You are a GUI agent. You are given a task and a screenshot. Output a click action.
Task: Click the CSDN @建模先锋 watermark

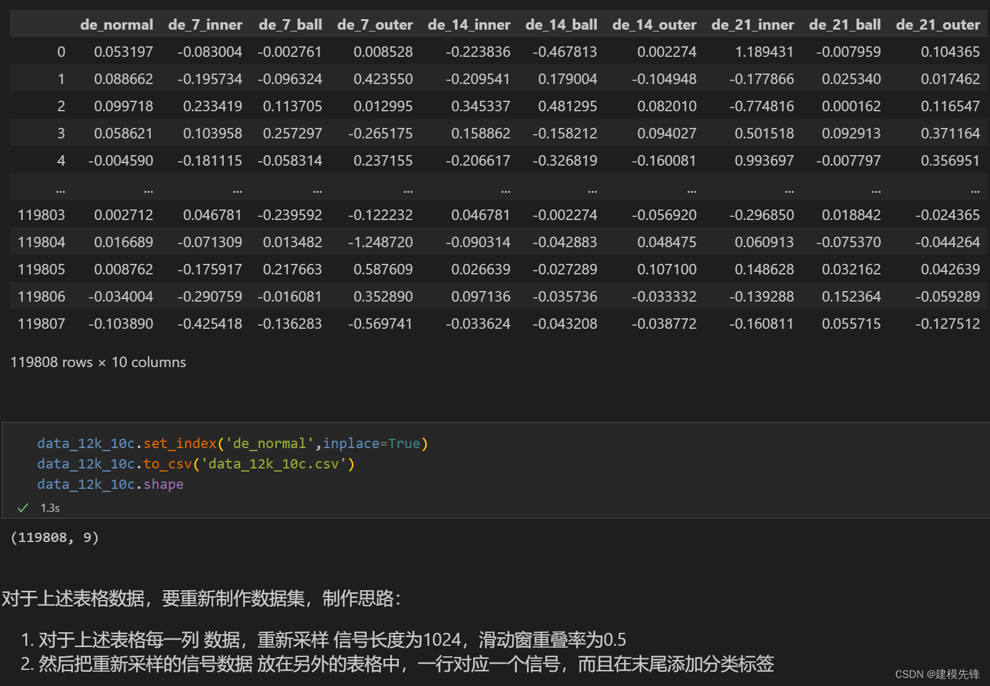pyautogui.click(x=938, y=674)
